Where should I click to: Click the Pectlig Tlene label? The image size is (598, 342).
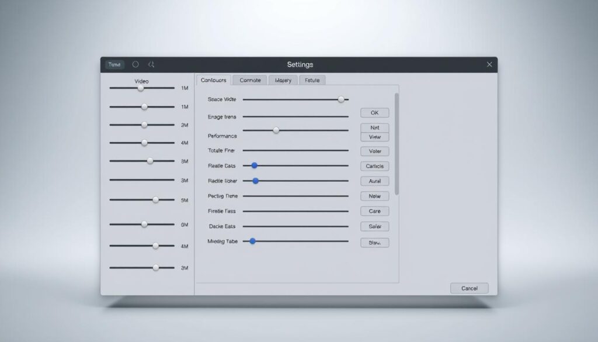tap(222, 196)
